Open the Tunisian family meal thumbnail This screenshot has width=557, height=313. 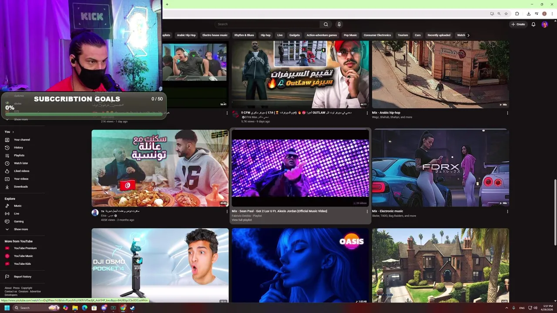click(160, 168)
